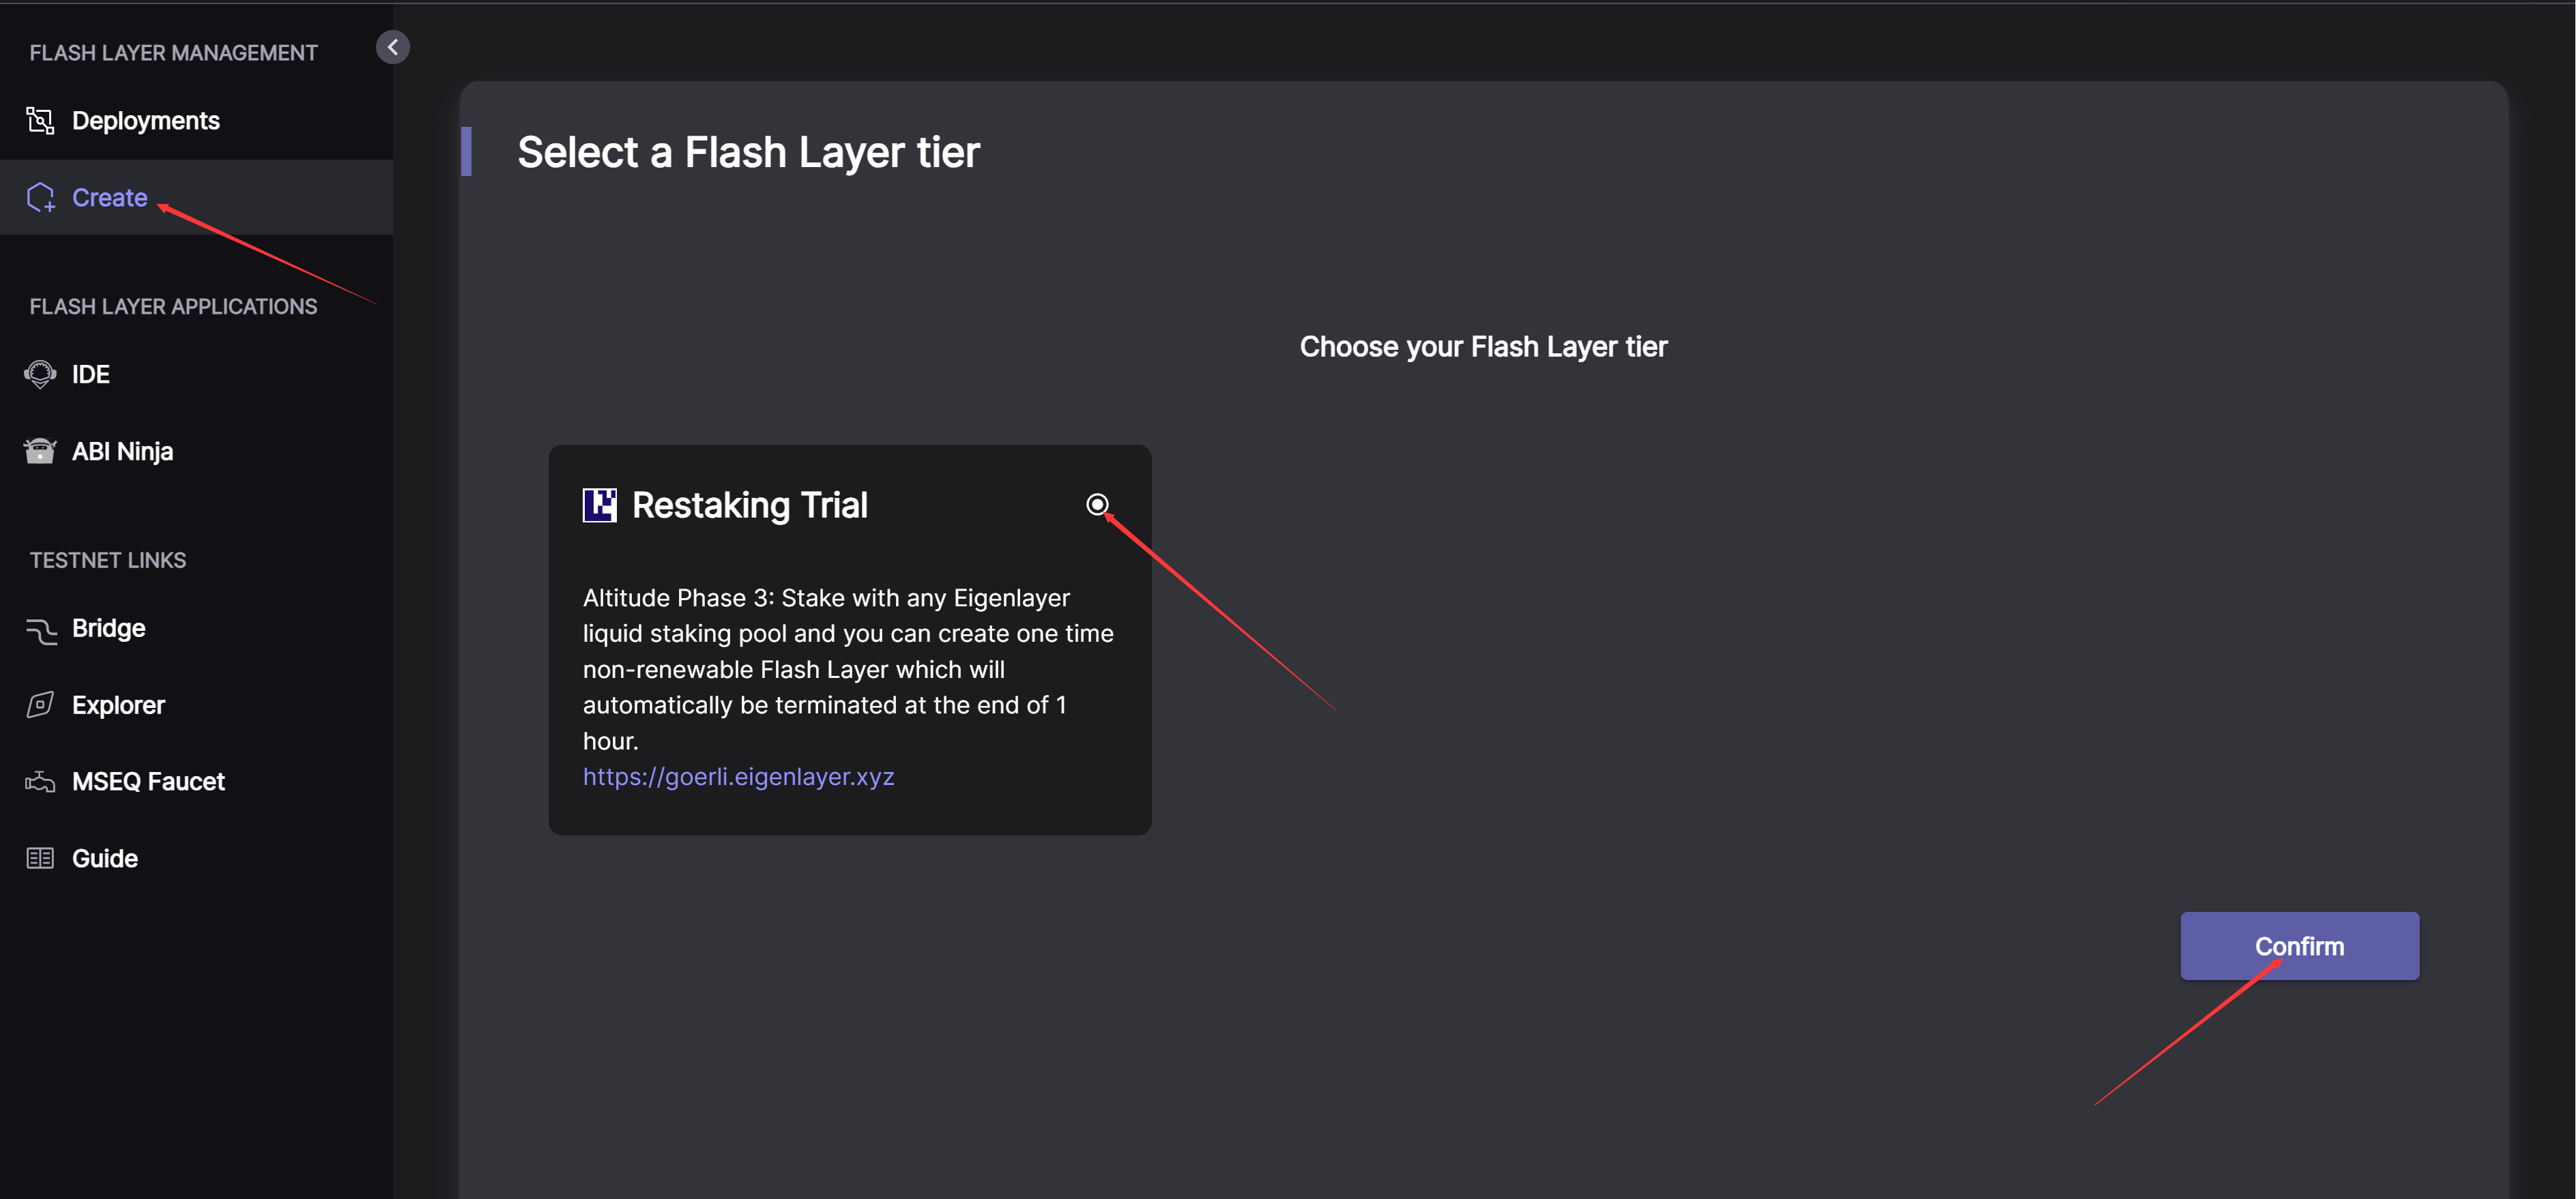Click 'Choose your Flash Layer tier' text

click(1483, 346)
